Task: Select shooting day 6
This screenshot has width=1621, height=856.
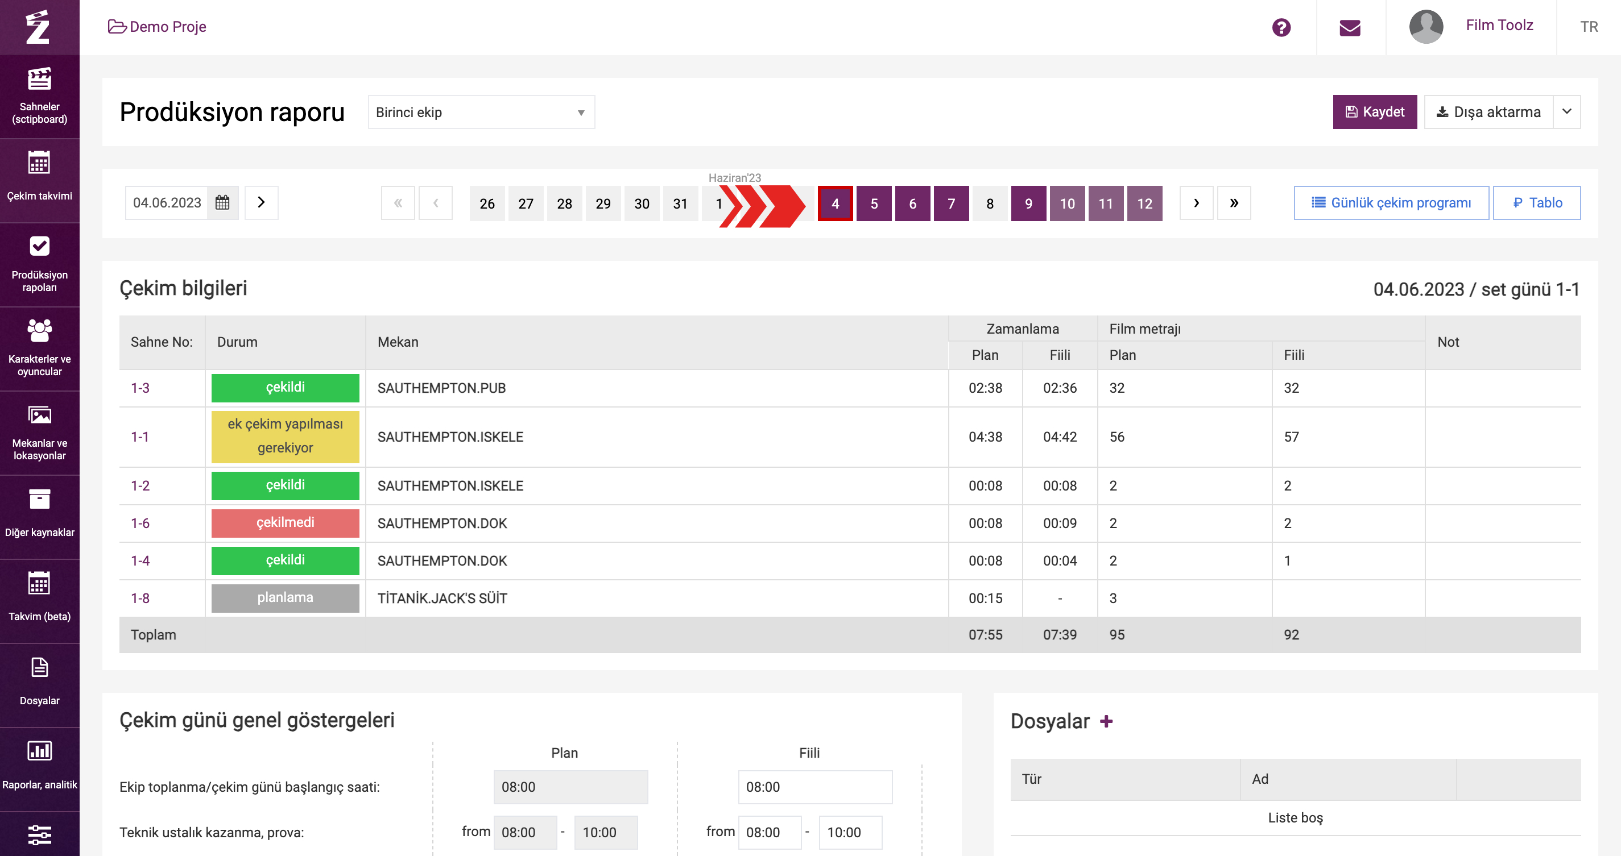Action: (912, 203)
